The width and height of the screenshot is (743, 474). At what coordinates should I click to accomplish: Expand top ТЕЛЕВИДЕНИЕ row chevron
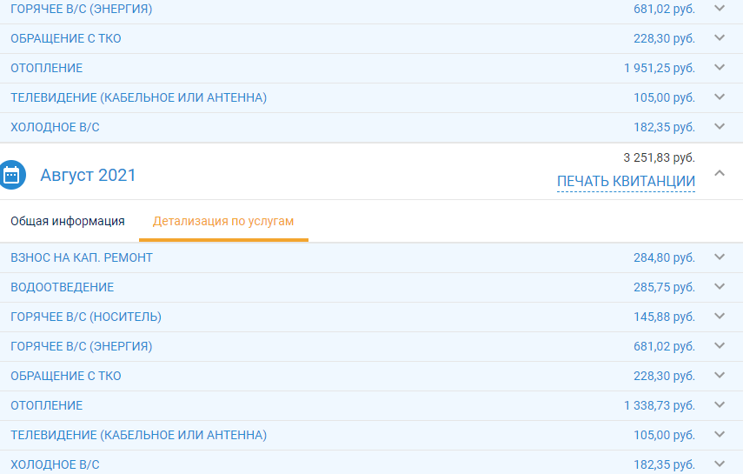click(x=720, y=97)
